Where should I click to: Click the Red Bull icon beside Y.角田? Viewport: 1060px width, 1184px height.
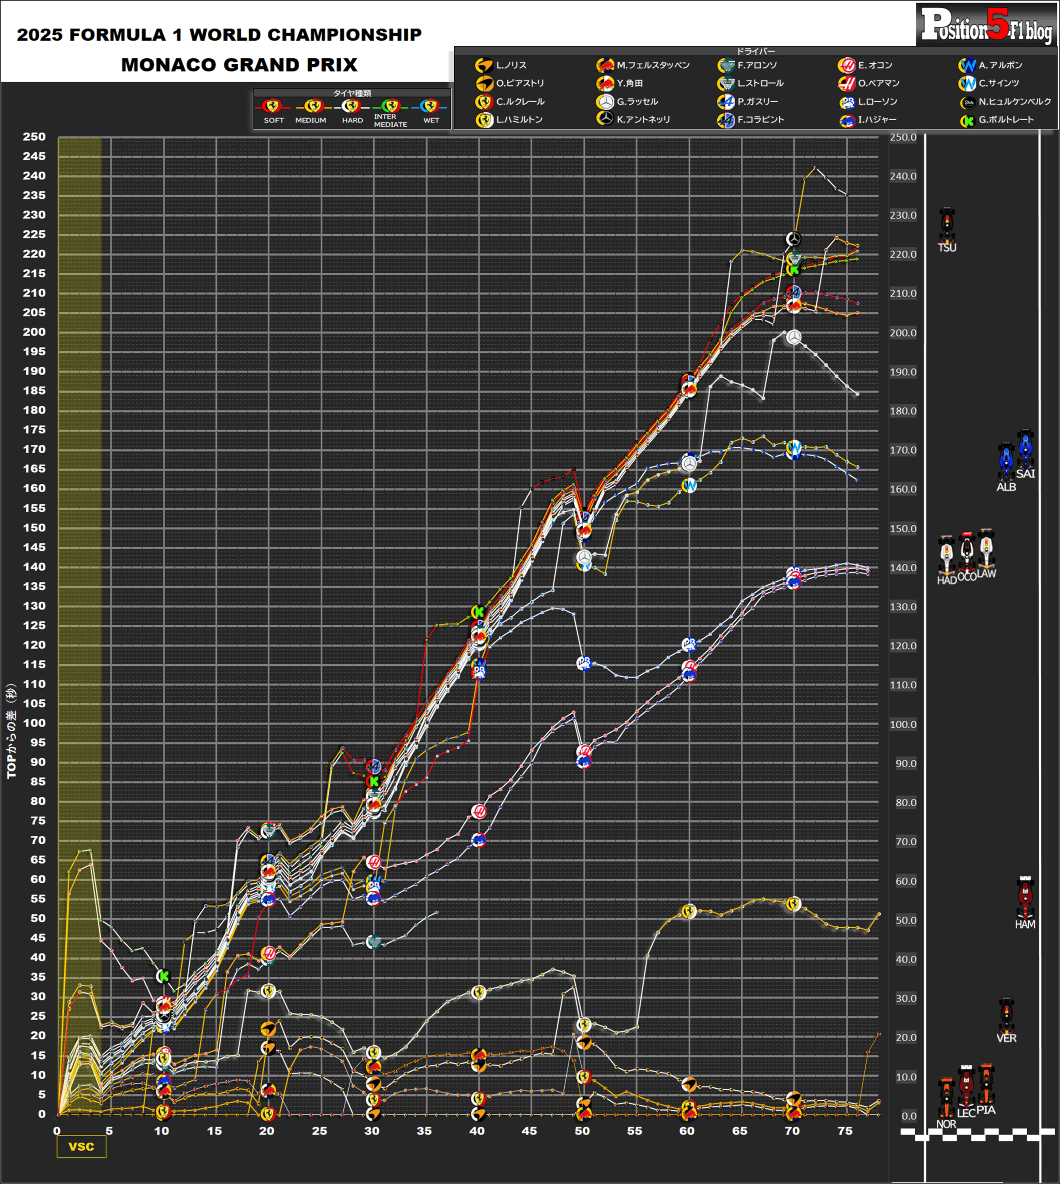click(x=605, y=84)
